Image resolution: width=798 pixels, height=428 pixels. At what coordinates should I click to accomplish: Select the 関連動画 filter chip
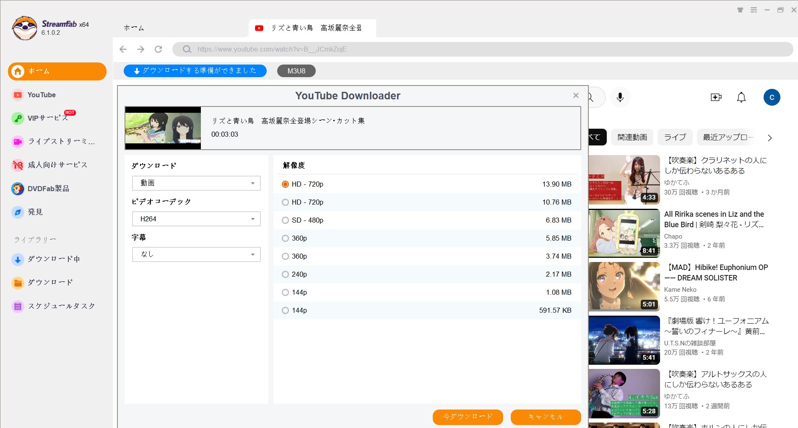tap(632, 137)
